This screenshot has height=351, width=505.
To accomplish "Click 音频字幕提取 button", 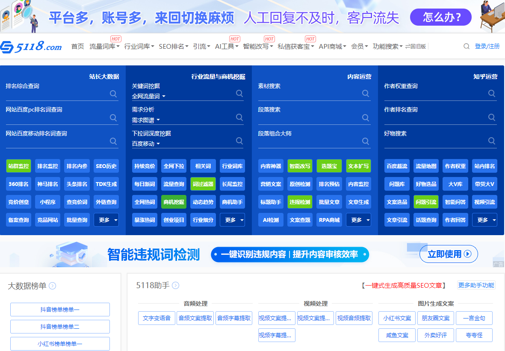I will click(x=234, y=318).
